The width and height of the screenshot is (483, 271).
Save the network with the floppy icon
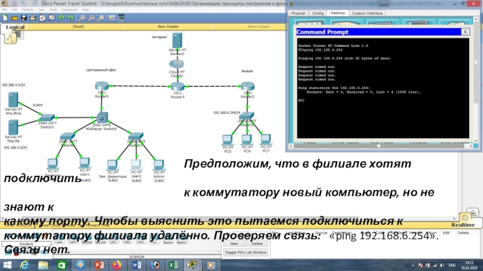[24, 18]
